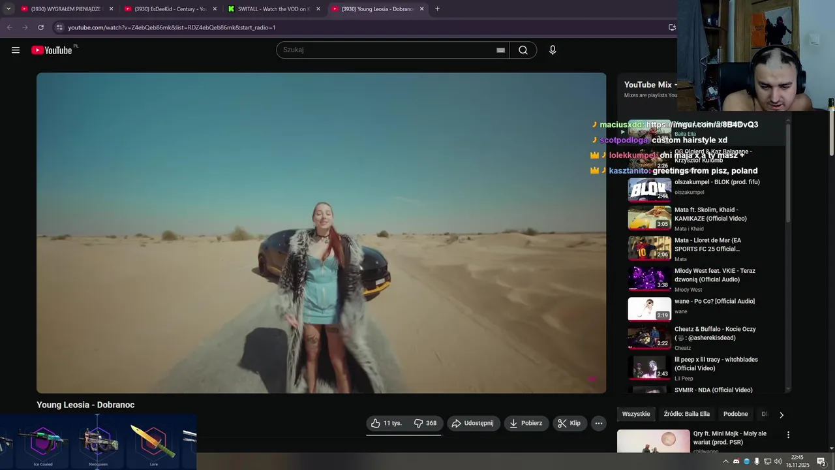Show hidden system tray icons chevron
Screen dimensions: 835x470
pos(725,462)
